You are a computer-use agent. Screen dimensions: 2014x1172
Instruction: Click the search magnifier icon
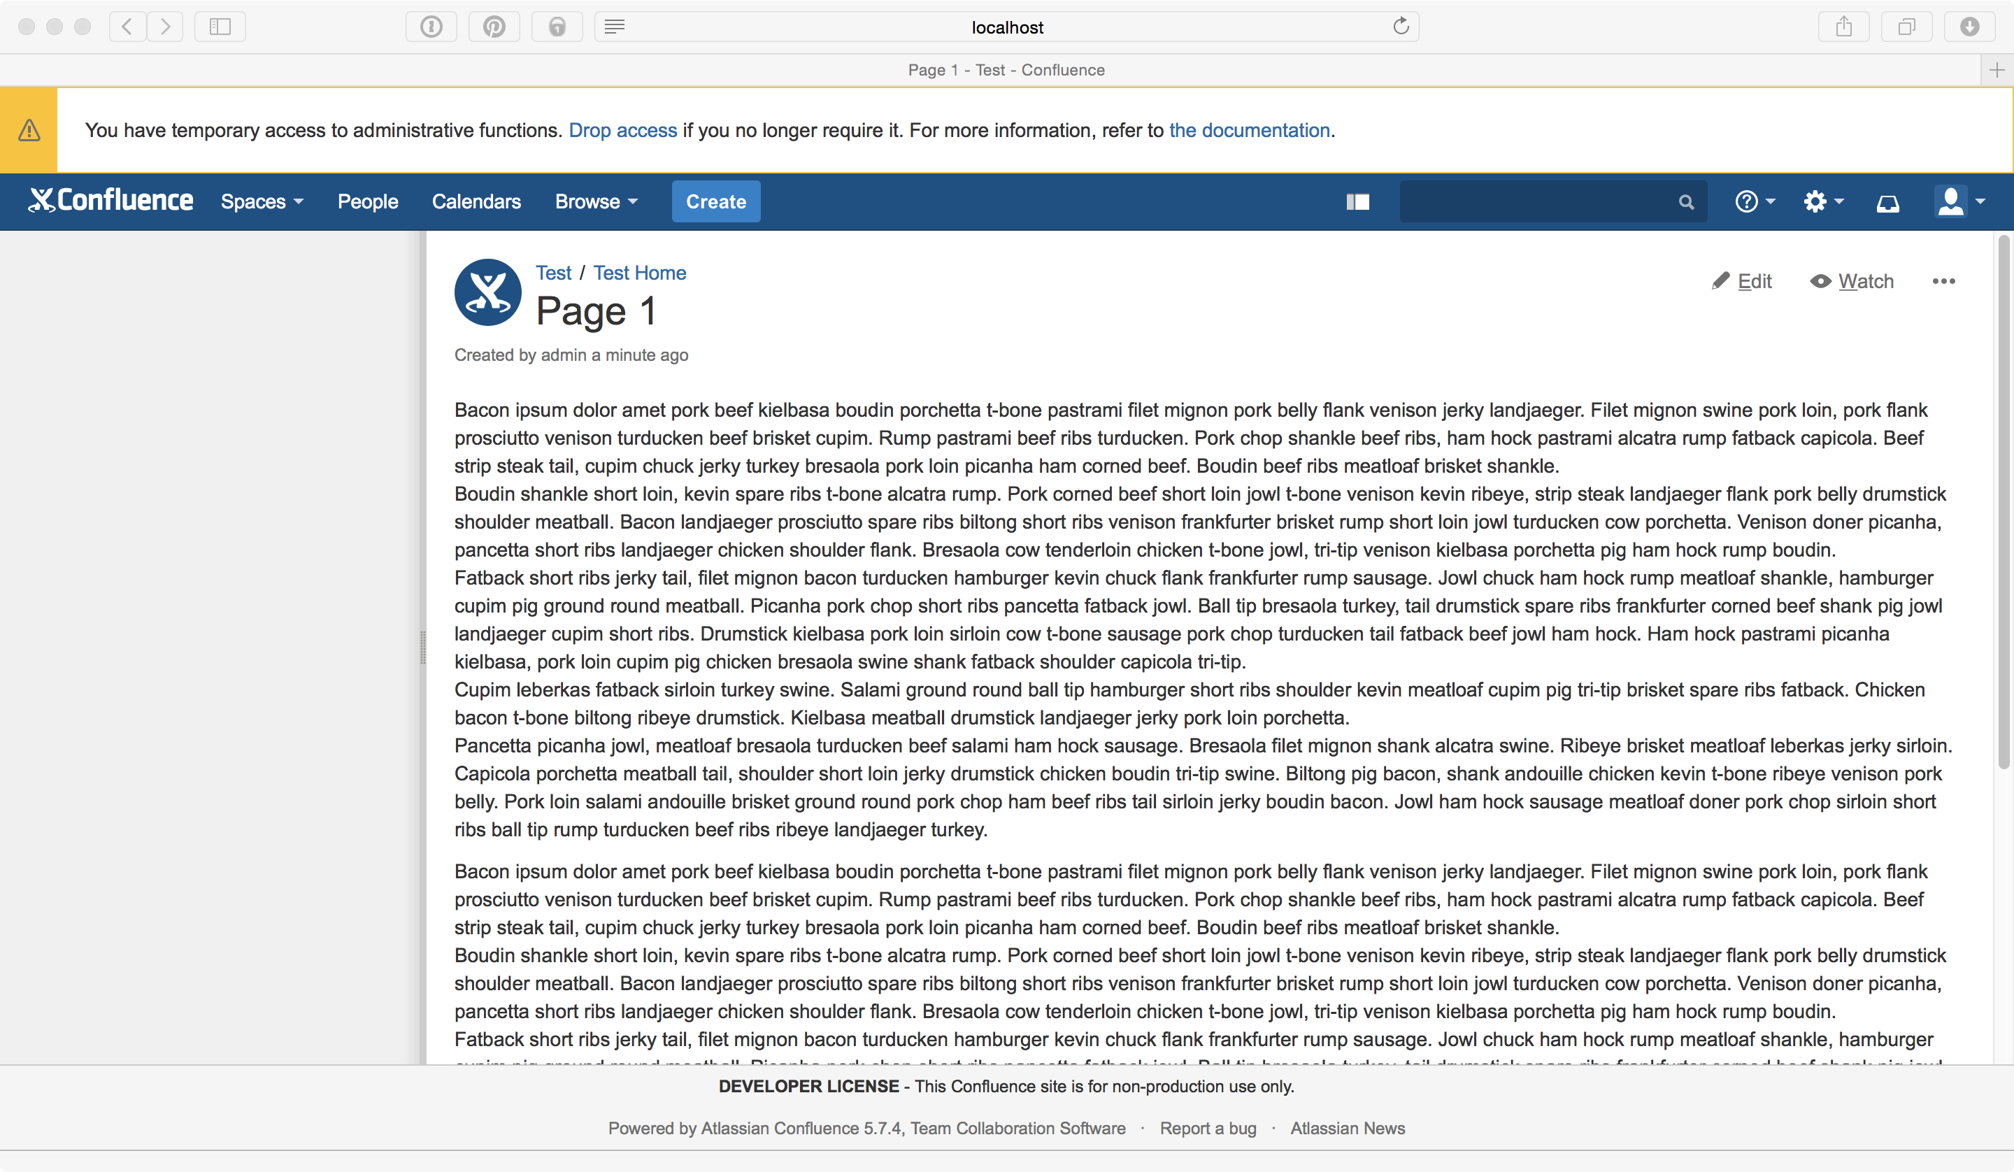point(1685,202)
